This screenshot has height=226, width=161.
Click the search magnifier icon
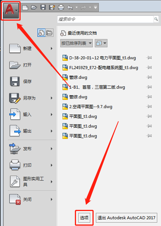(156, 19)
